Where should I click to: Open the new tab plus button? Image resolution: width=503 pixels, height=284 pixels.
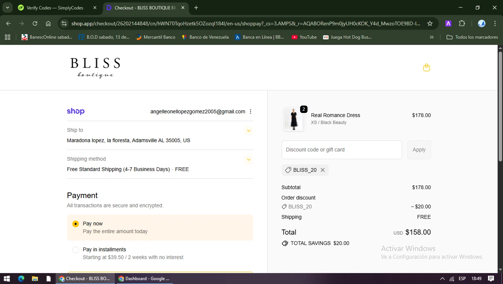(196, 8)
